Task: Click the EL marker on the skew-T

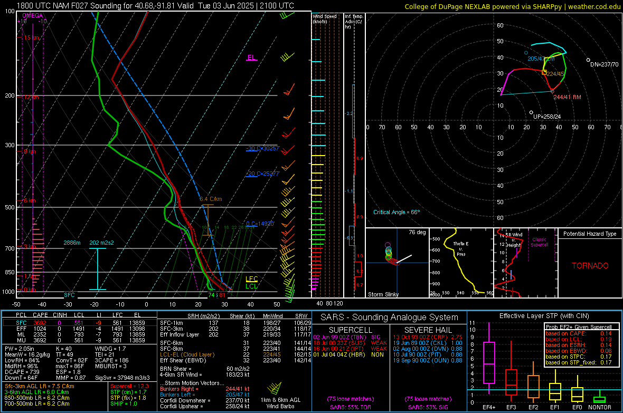Action: coord(251,57)
